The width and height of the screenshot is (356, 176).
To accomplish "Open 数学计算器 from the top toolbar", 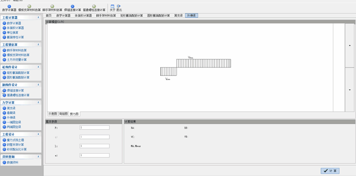I will coord(9,7).
